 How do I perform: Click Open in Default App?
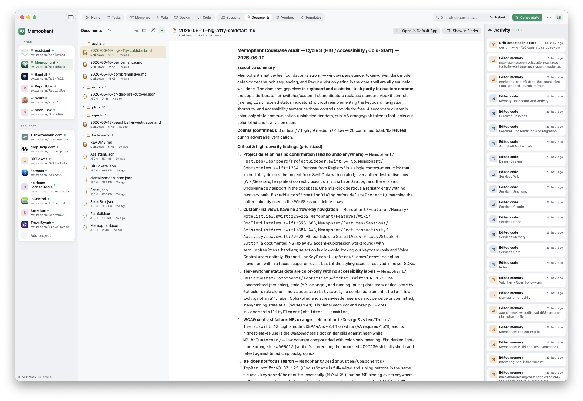tap(417, 31)
